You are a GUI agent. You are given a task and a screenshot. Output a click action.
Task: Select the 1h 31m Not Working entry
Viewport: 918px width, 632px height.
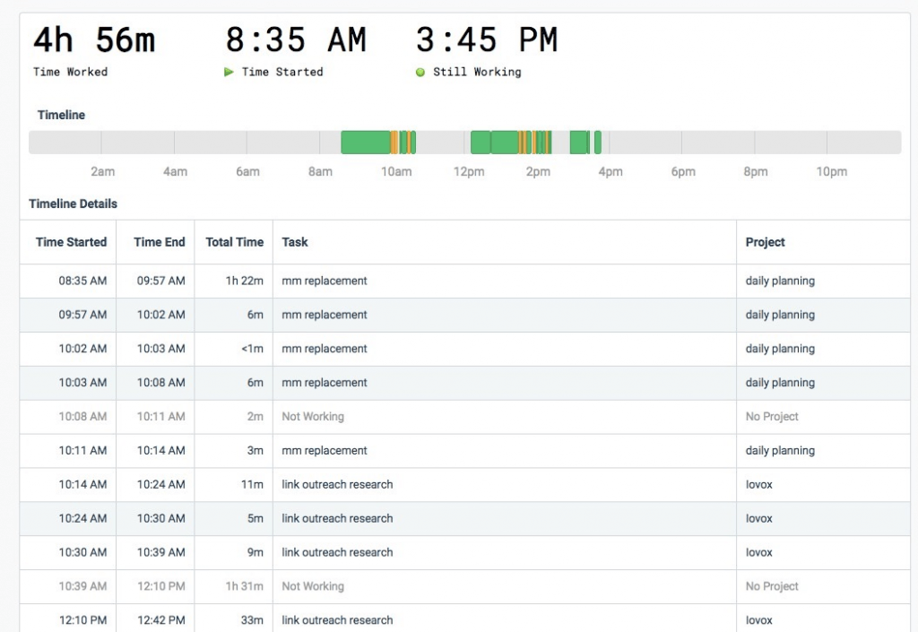[465, 586]
